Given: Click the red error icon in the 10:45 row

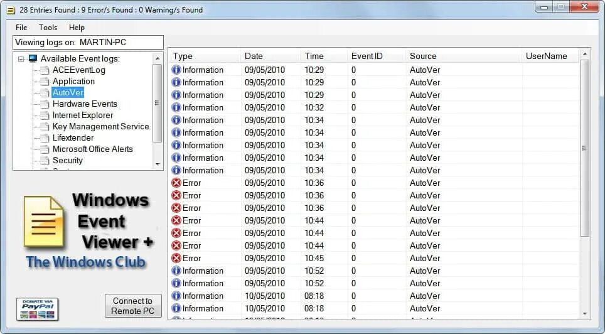Looking at the screenshot, I should coord(176,258).
